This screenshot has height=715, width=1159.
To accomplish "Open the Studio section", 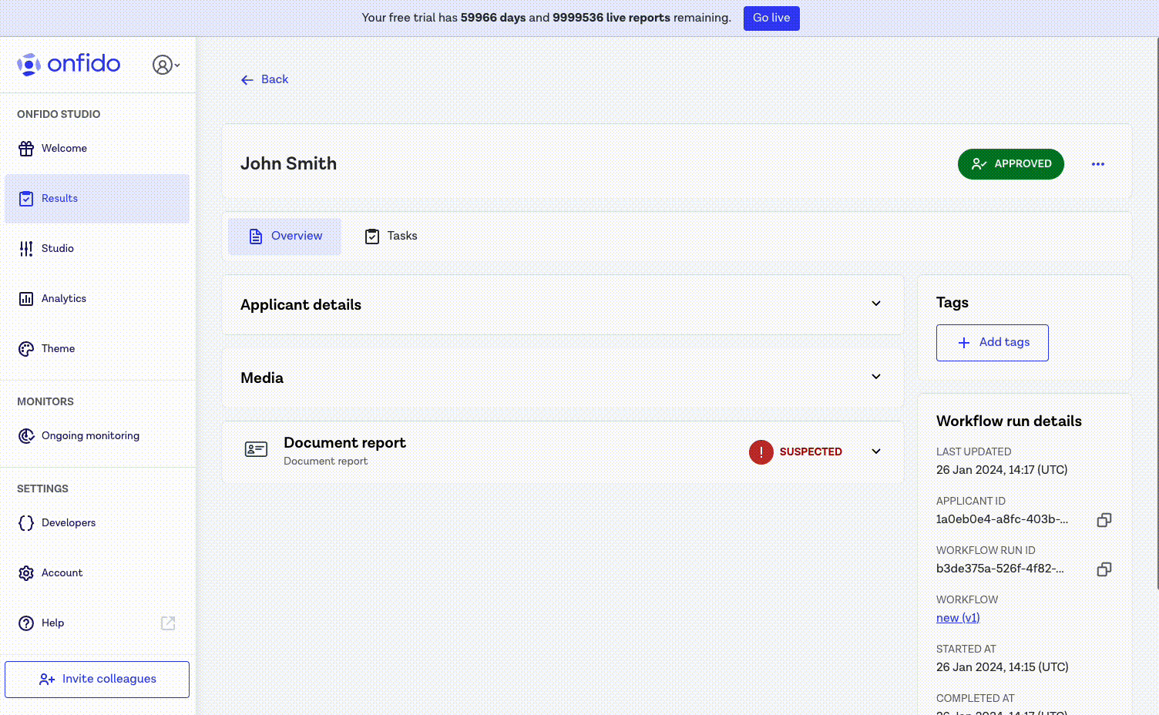I will 57,248.
